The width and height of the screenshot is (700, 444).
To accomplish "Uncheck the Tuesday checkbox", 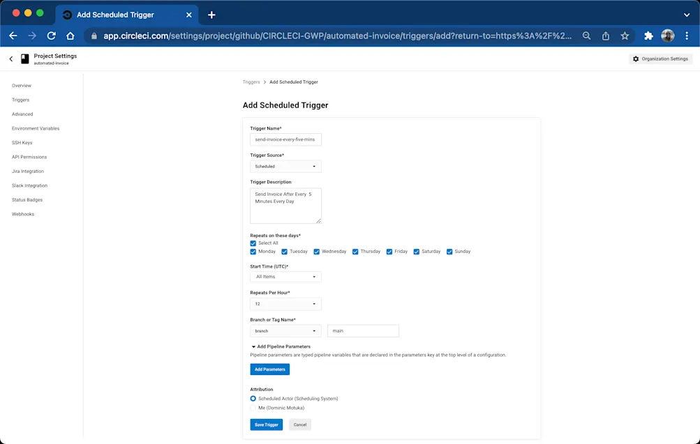I will [284, 252].
